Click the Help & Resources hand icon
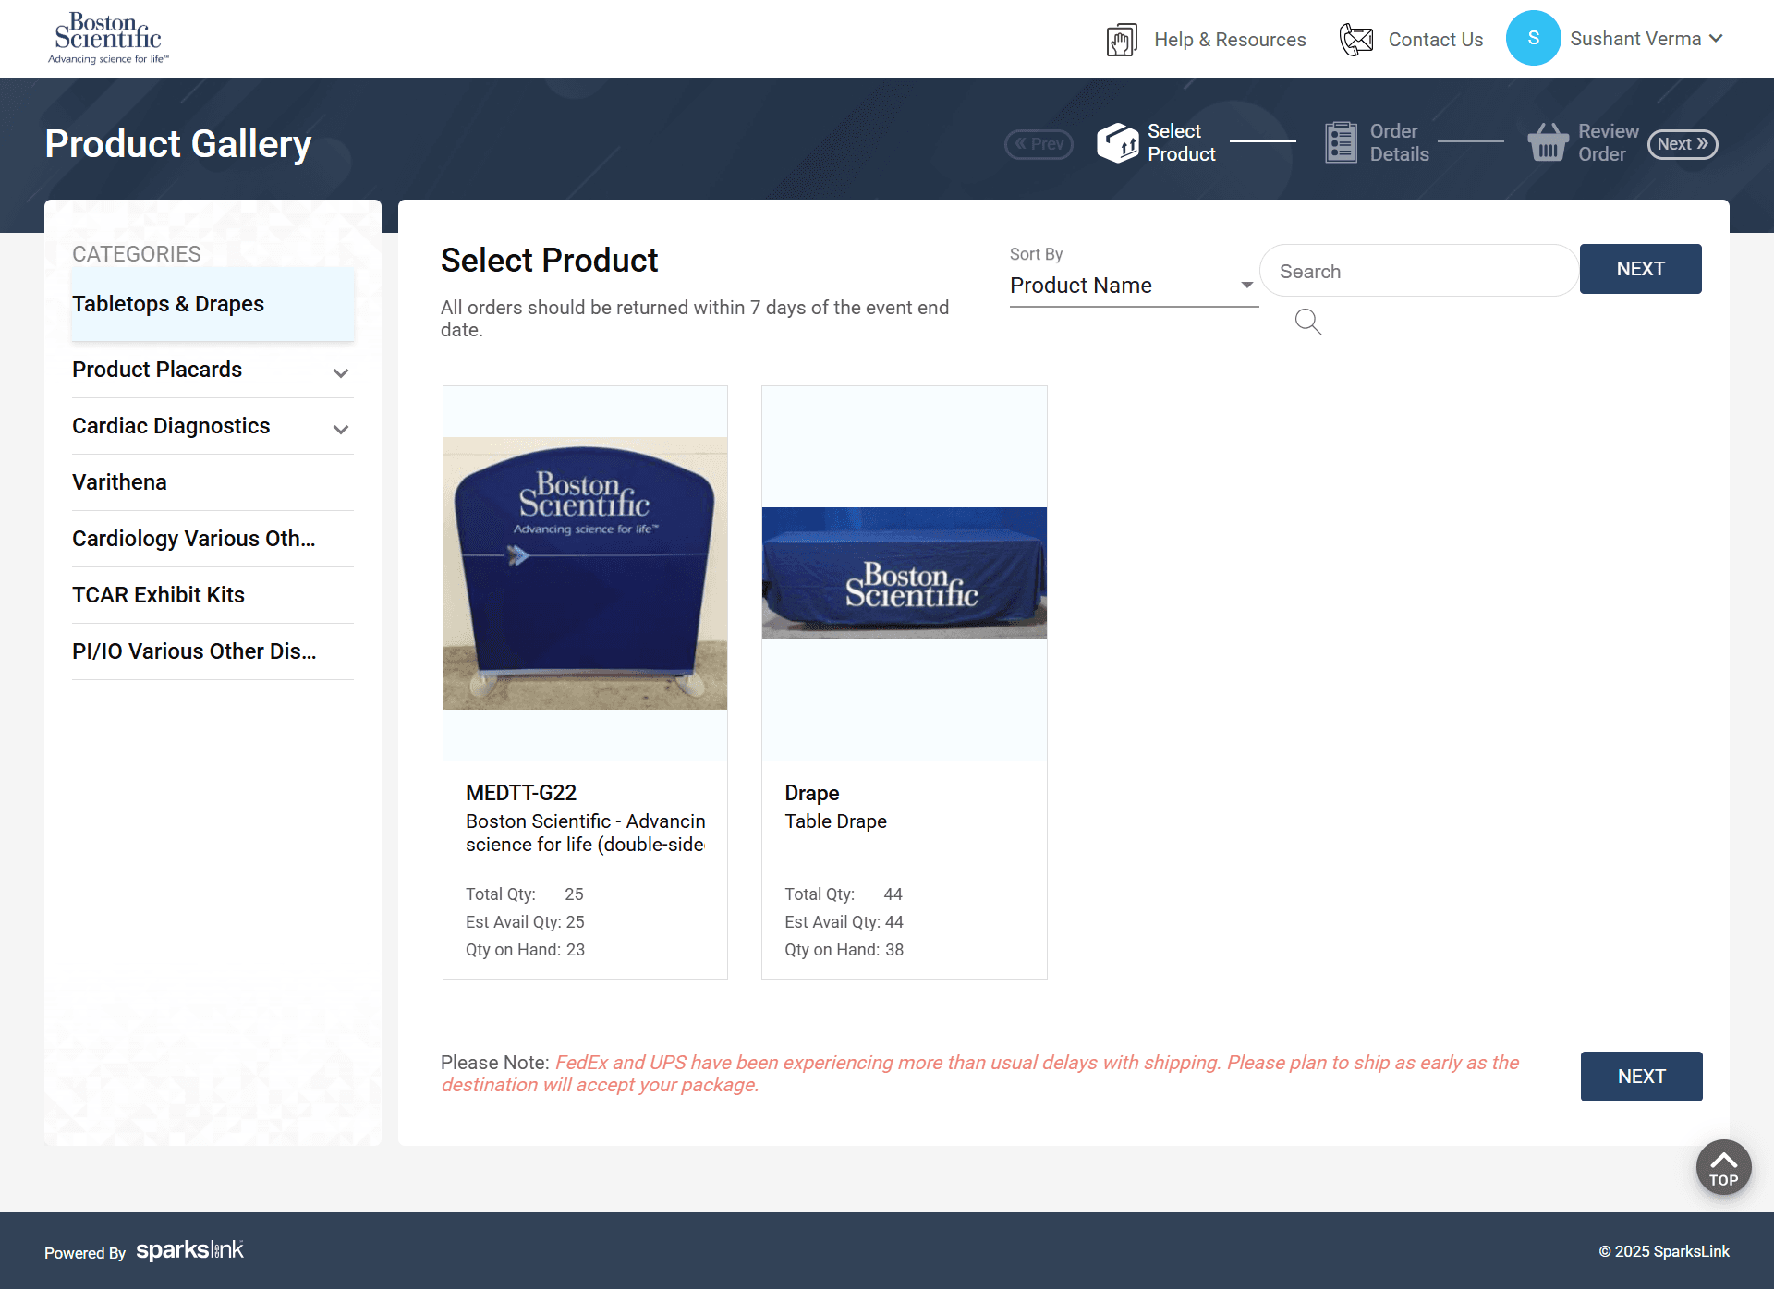 tap(1121, 39)
